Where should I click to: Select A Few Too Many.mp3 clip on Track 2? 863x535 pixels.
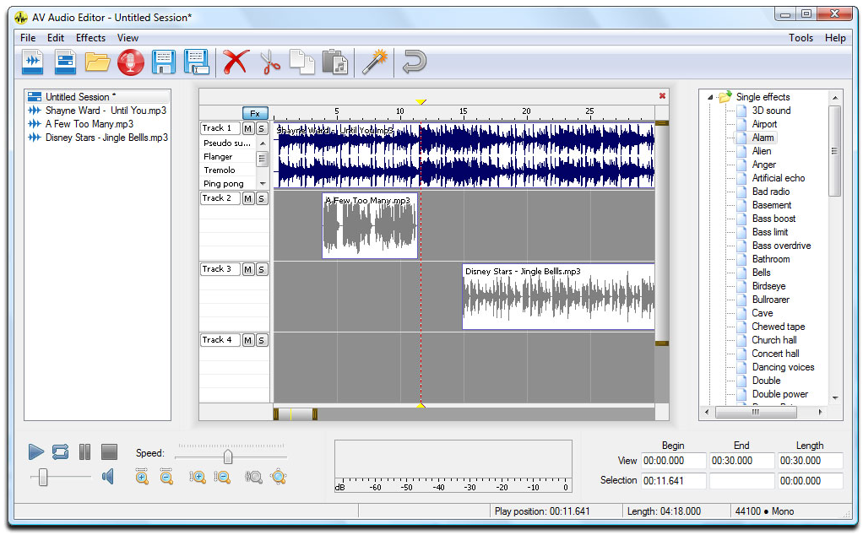370,225
